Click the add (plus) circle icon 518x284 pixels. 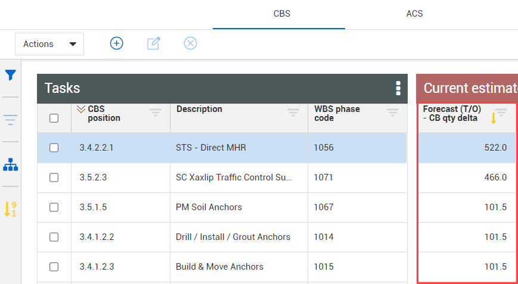117,43
